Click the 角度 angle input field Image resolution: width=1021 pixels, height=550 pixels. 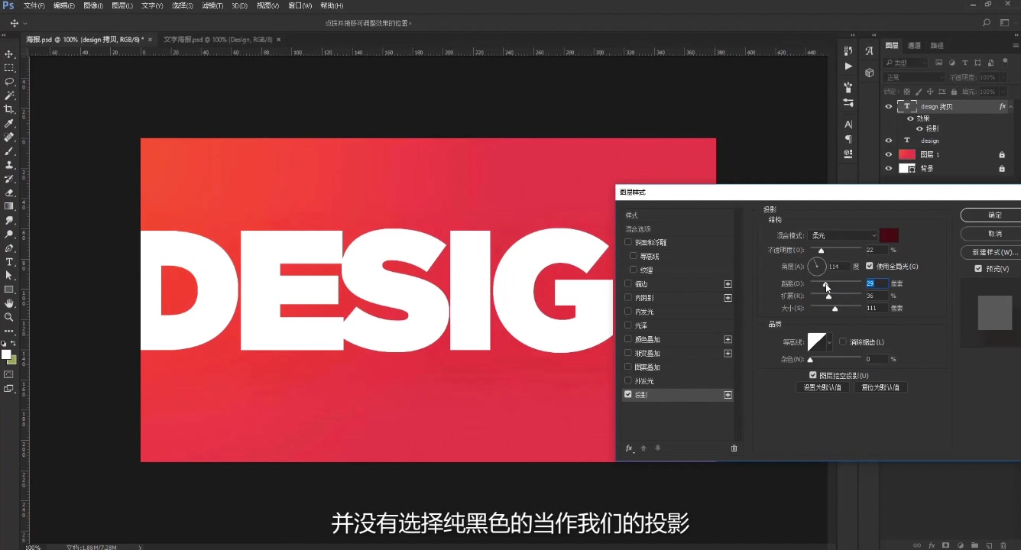tap(838, 267)
